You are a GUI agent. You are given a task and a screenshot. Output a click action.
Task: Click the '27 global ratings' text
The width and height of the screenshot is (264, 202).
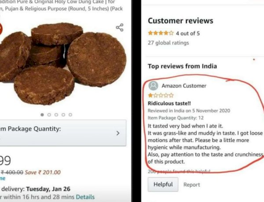168,43
